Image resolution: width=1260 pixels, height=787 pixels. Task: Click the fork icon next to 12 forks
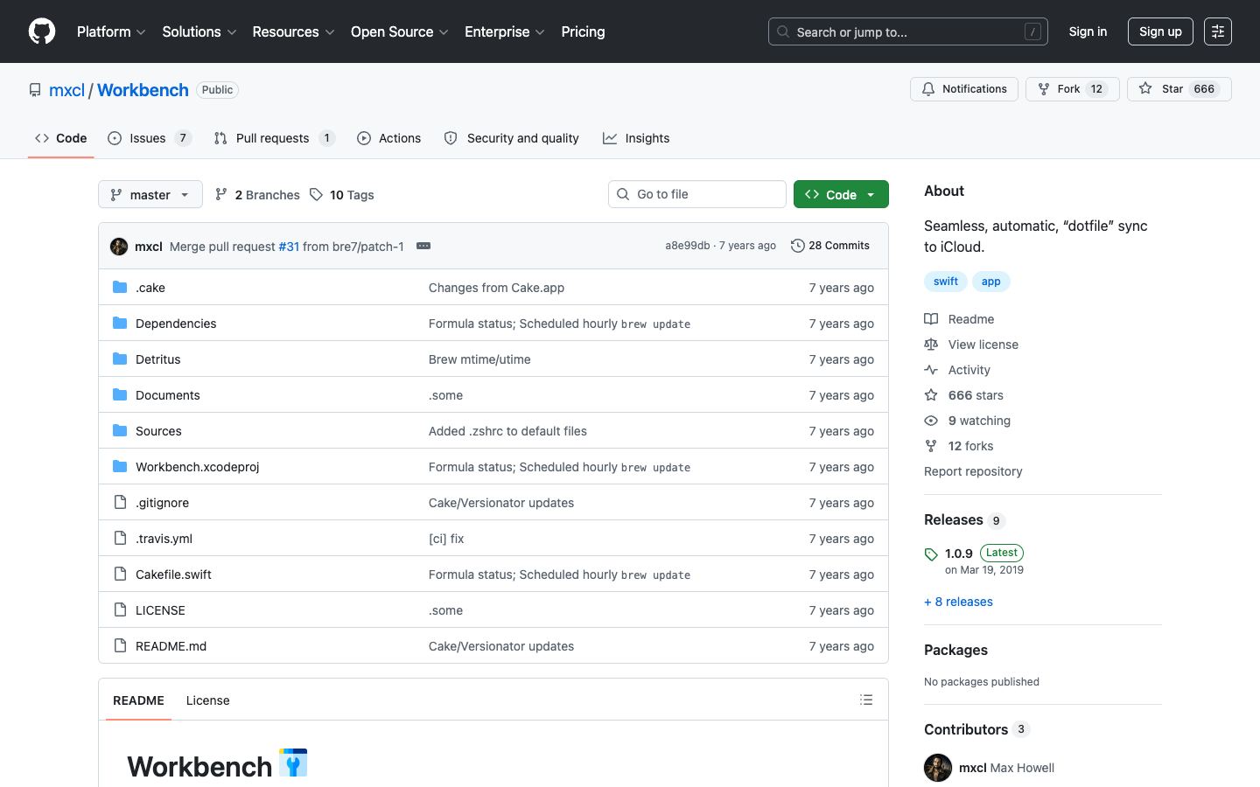pyautogui.click(x=931, y=446)
